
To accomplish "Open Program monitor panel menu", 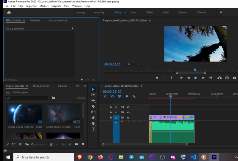I will 150,21.
